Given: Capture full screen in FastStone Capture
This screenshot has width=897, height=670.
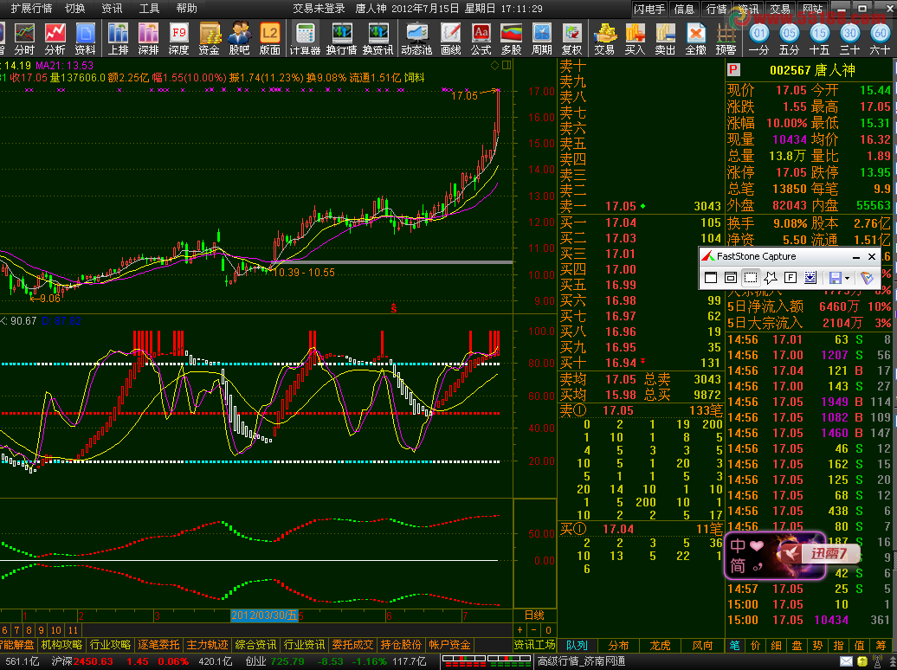Looking at the screenshot, I should tap(790, 278).
